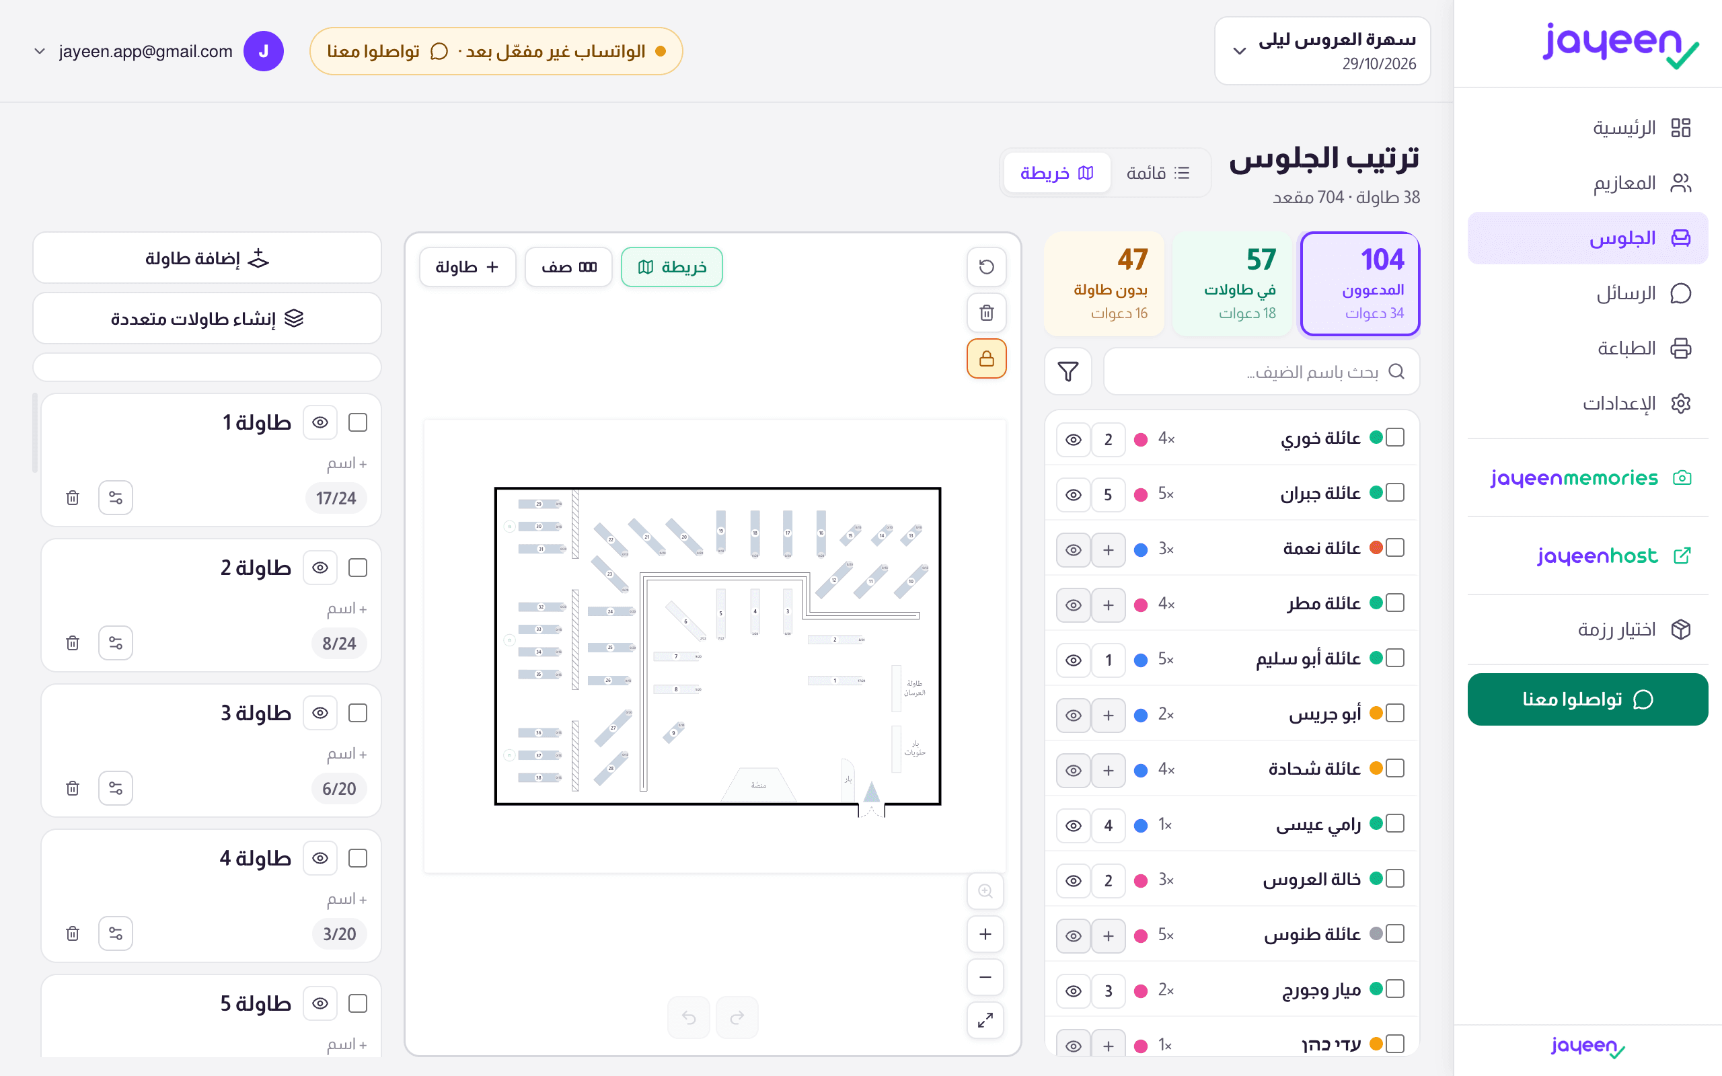Screen dimensions: 1722x1076
Task: Toggle the orange lock icon on map
Action: point(986,358)
